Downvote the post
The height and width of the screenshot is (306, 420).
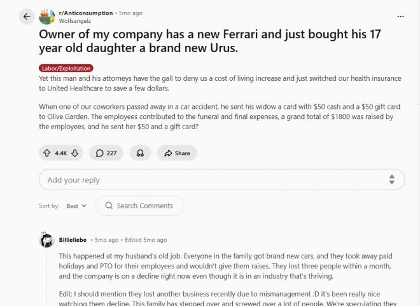(x=75, y=153)
